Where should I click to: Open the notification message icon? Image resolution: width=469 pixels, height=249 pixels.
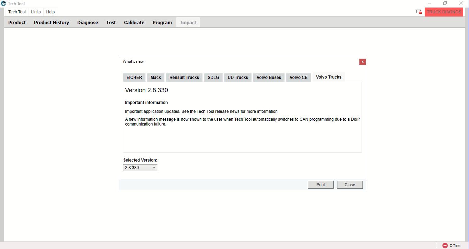click(x=419, y=12)
